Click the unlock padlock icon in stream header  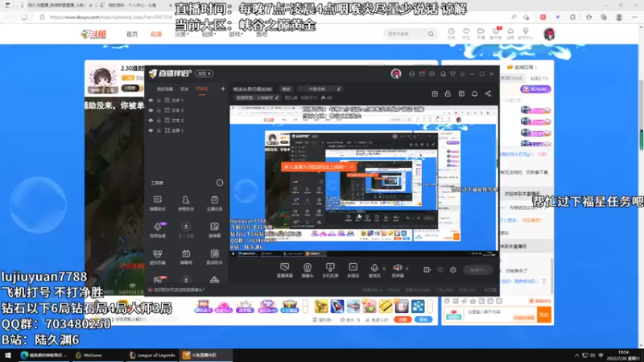[448, 93]
